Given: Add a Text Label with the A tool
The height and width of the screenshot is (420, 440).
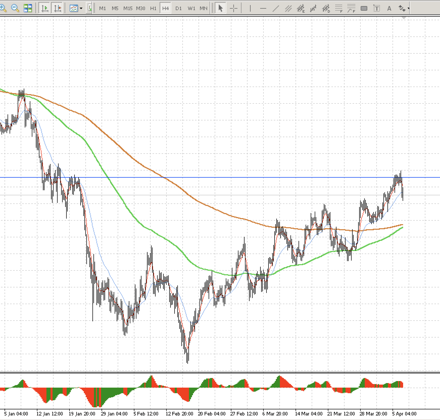Looking at the screenshot, I should (389, 8).
